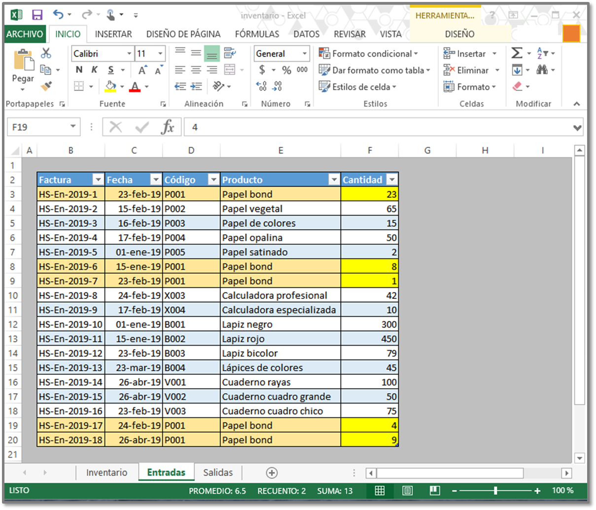
Task: Click the Save icon in quick access toolbar
Action: (37, 15)
